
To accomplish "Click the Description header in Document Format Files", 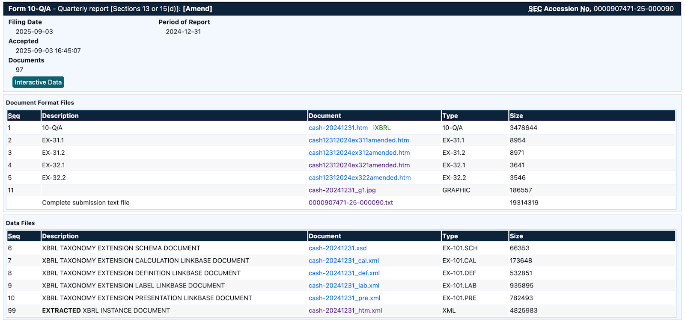I will pyautogui.click(x=60, y=116).
